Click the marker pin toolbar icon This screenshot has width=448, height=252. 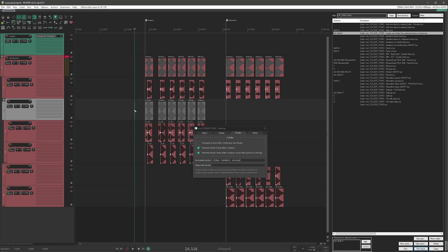coord(55,17)
